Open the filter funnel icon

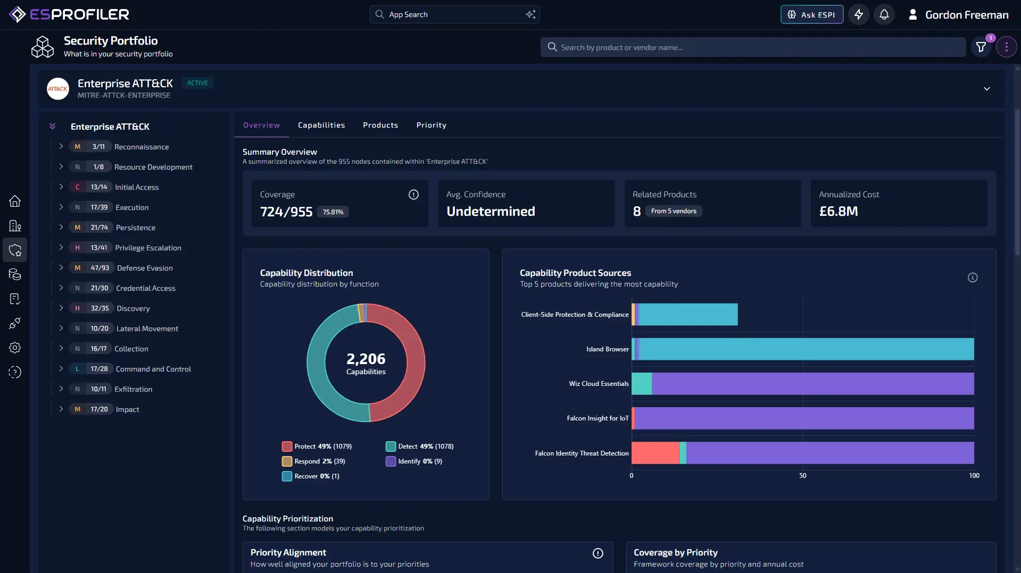[x=981, y=47]
